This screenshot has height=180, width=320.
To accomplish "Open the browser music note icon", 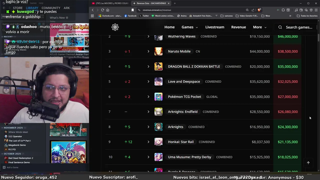I will coord(296,10).
